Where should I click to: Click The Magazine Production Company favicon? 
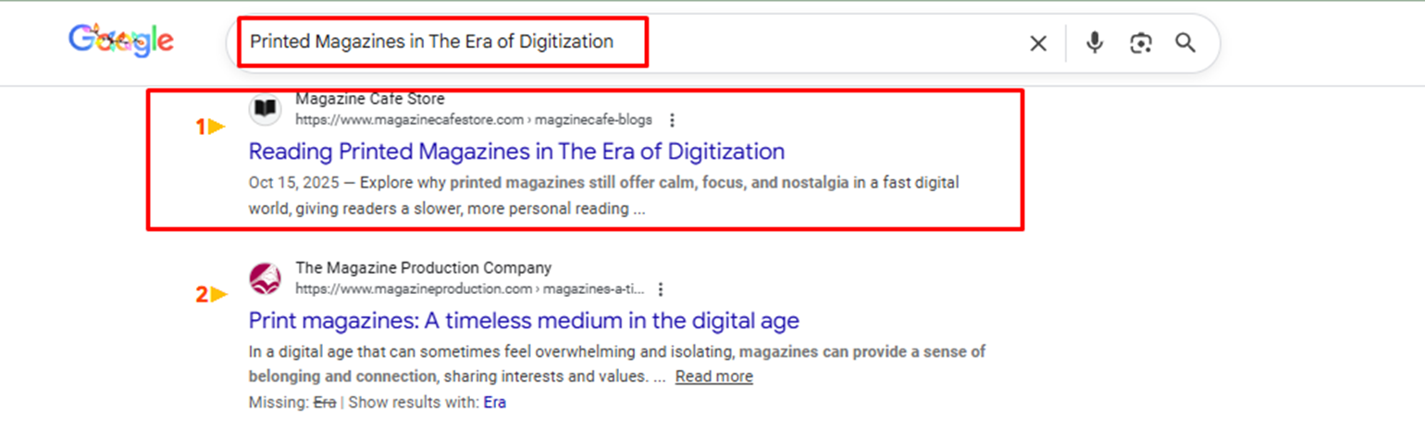coord(266,279)
